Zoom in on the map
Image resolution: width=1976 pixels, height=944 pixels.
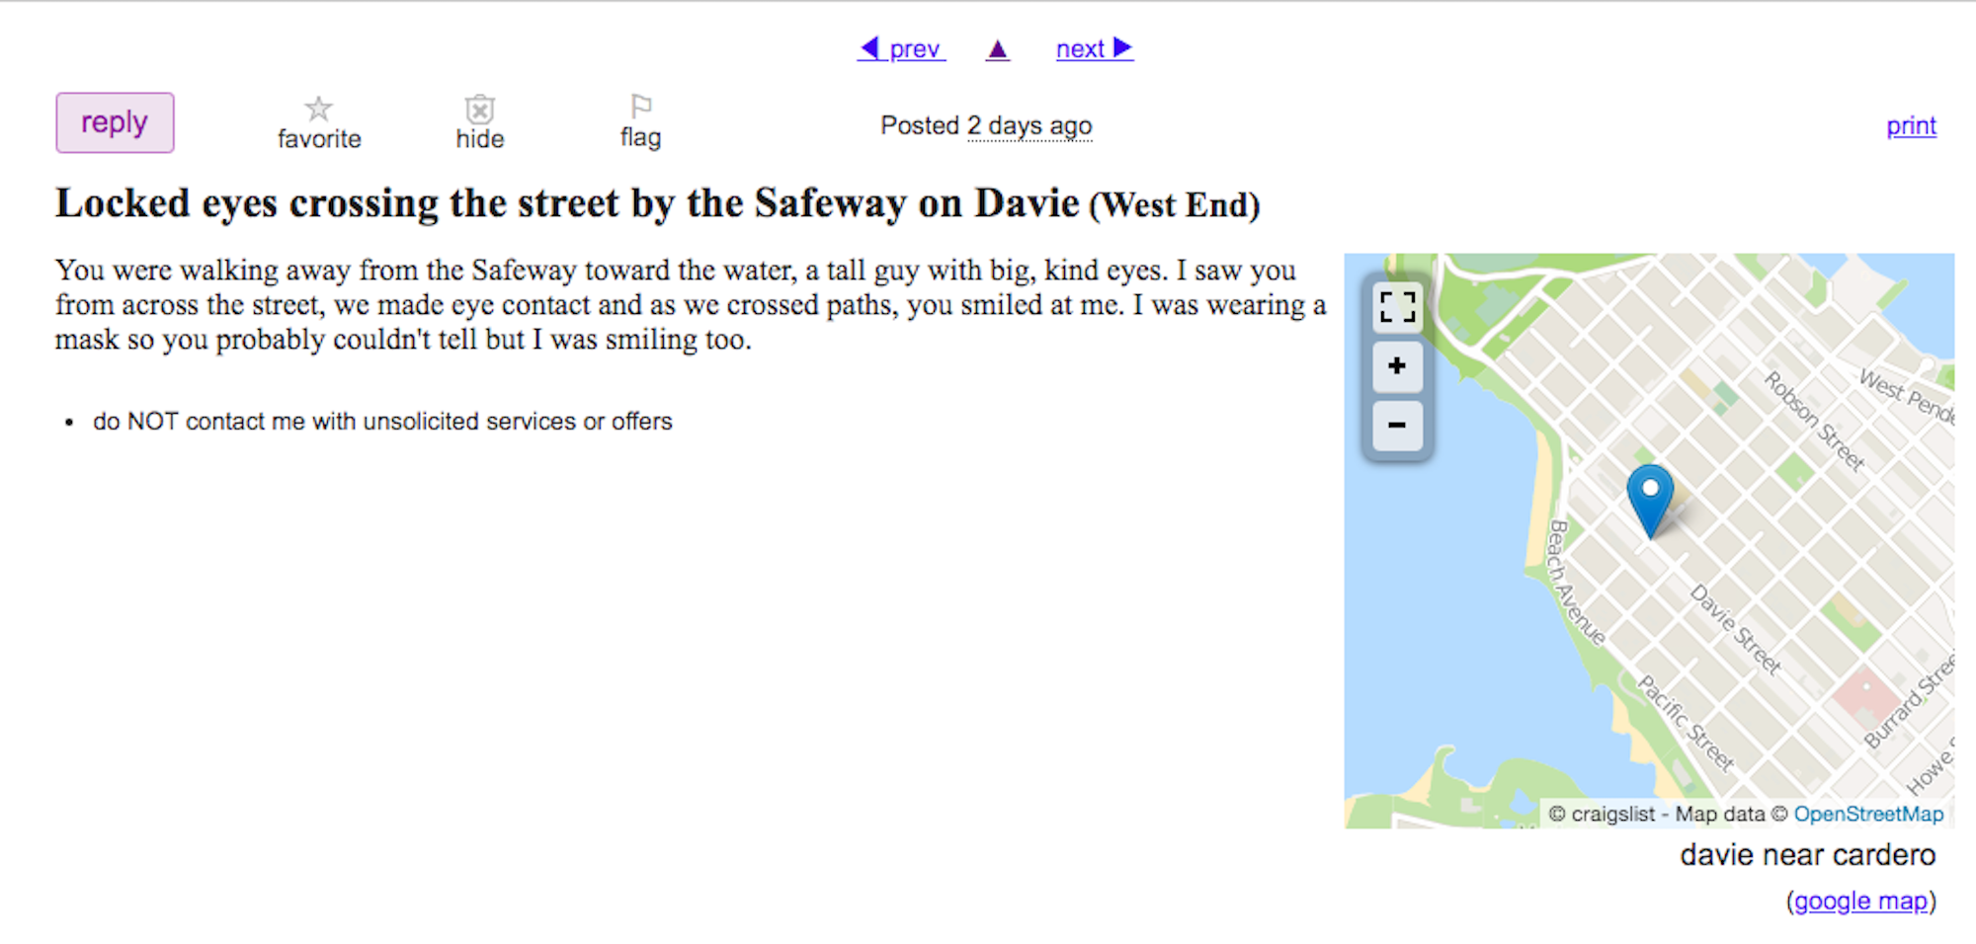tap(1397, 366)
